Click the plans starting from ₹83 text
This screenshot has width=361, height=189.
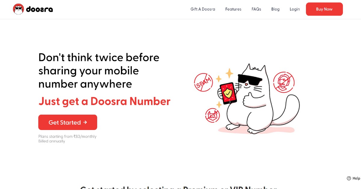67,136
